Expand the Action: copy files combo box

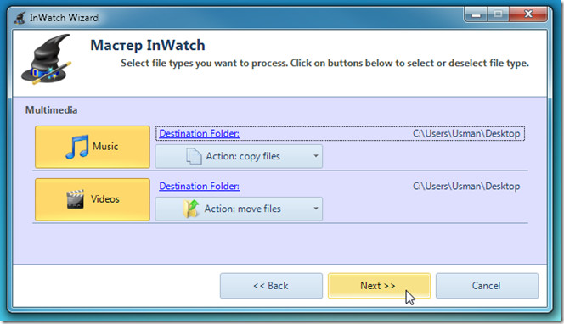[x=239, y=156]
